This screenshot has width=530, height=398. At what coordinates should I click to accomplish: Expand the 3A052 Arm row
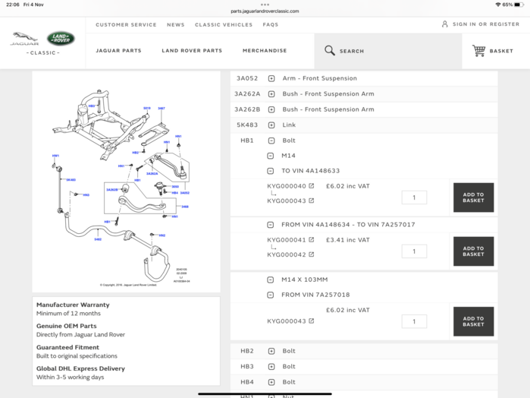coord(271,78)
